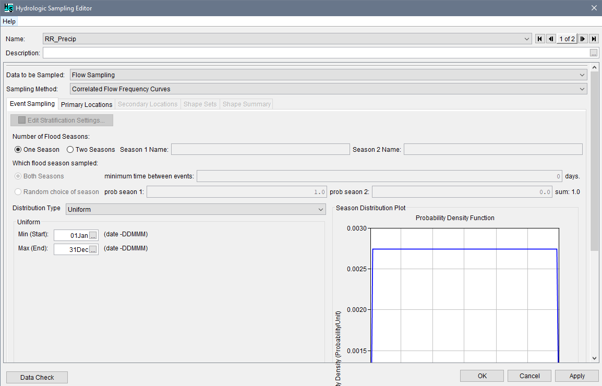602x386 pixels.
Task: Click the previous record arrow
Action: click(x=550, y=39)
